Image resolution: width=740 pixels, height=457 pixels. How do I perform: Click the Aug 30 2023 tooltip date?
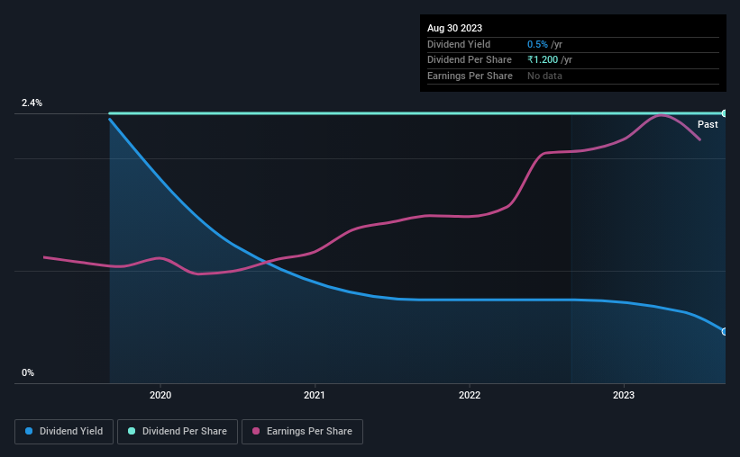pos(454,28)
